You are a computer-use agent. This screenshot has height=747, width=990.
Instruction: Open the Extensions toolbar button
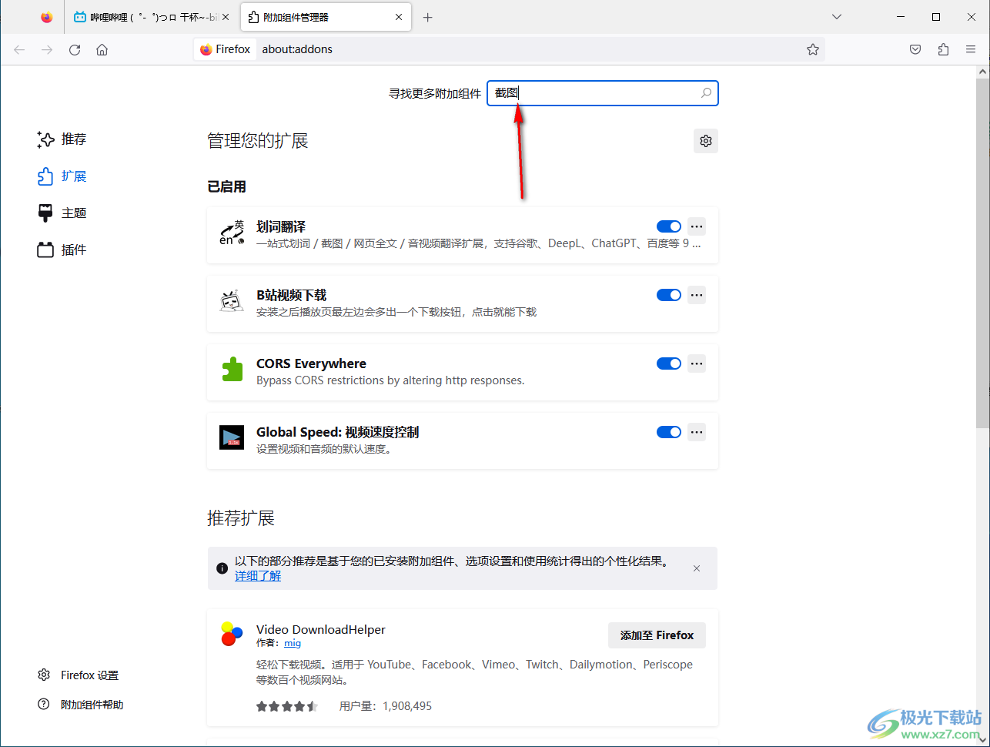click(x=943, y=49)
